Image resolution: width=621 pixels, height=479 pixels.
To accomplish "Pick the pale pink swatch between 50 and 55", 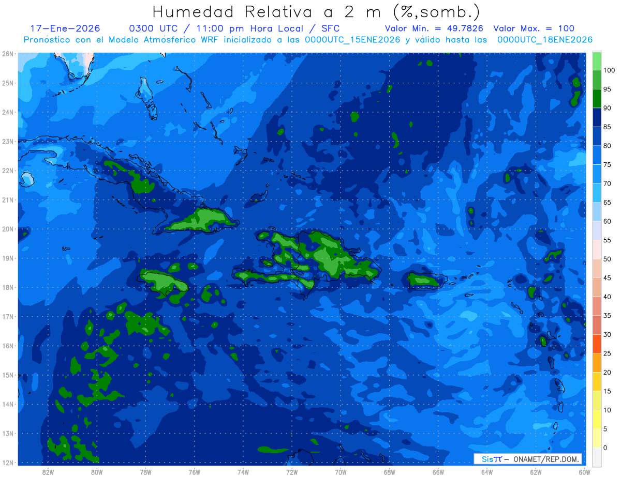I will click(x=596, y=250).
